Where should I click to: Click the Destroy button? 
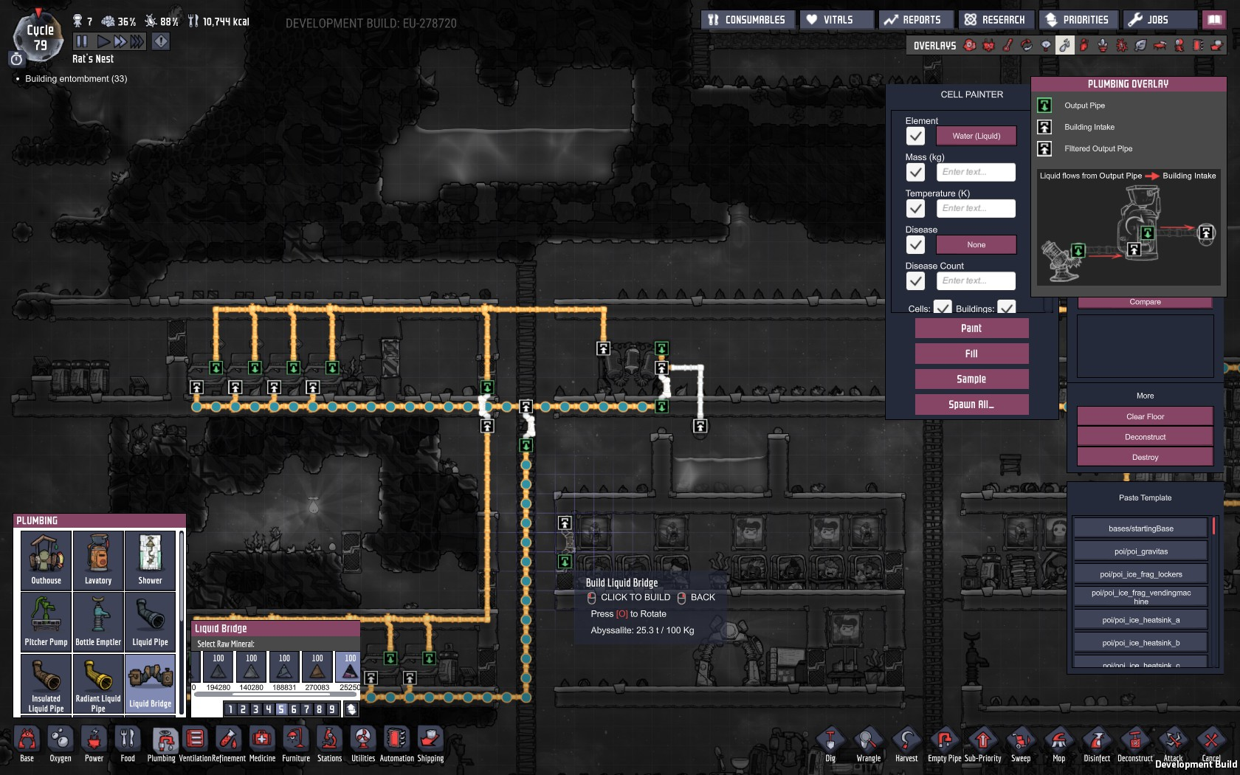(x=1145, y=457)
